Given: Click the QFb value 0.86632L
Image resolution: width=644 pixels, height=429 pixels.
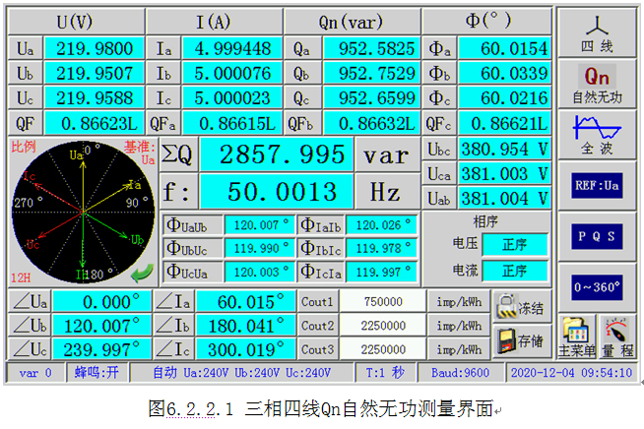Looking at the screenshot, I should [x=371, y=123].
